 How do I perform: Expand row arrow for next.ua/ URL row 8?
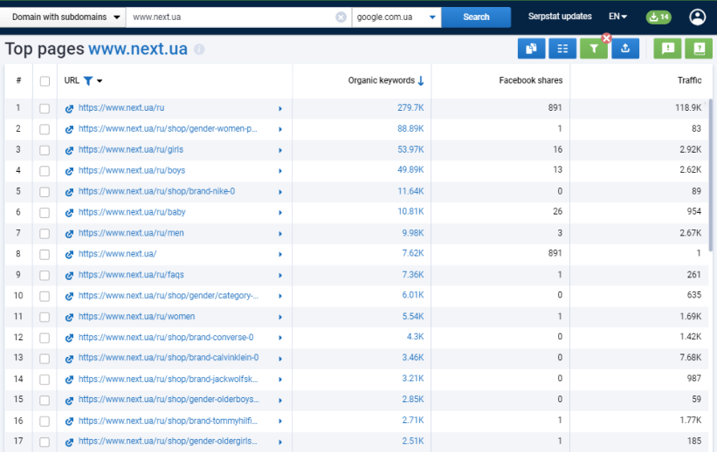click(x=280, y=255)
